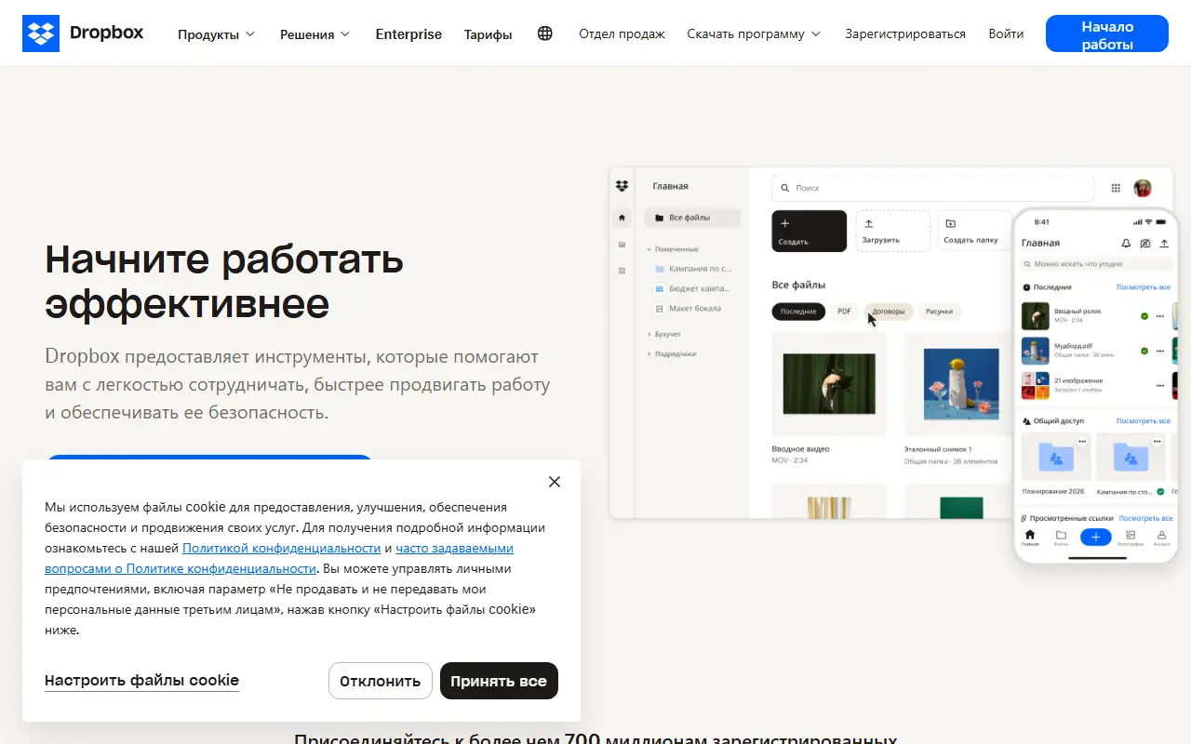Click the upload arrow icon in the phone header
The image size is (1191, 744).
tap(1163, 243)
